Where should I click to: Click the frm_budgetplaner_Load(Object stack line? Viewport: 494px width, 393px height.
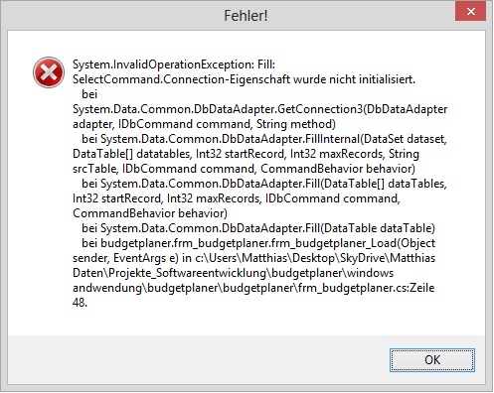point(258,243)
